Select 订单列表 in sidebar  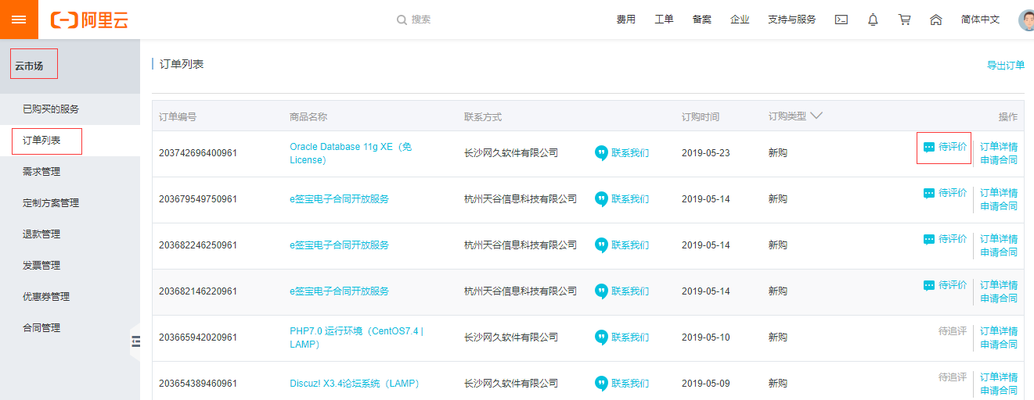[41, 141]
